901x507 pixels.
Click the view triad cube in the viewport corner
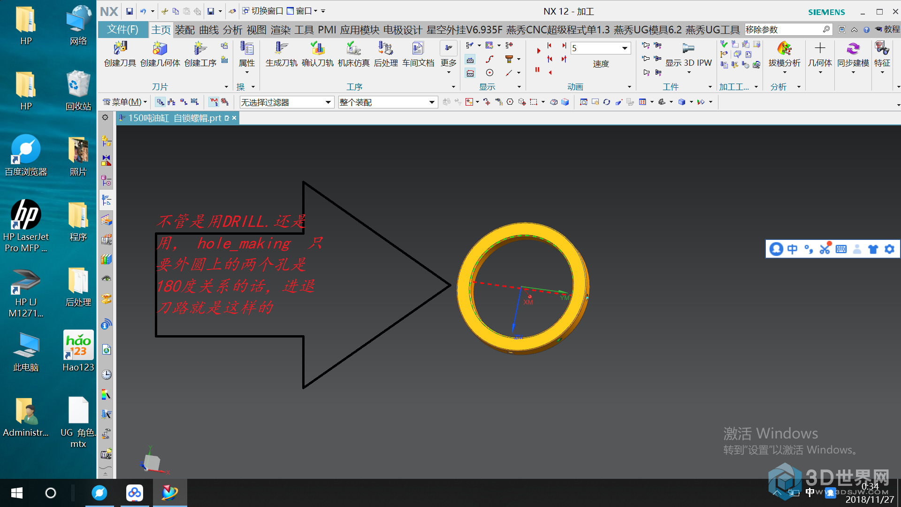pos(152,462)
